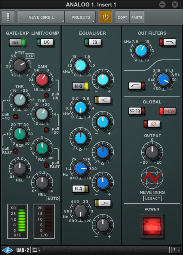Click the pull -40 red indicator

(x=16, y=116)
